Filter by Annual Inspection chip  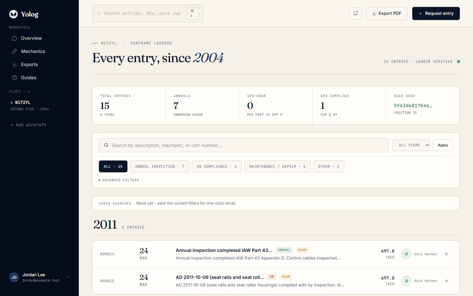tap(160, 166)
